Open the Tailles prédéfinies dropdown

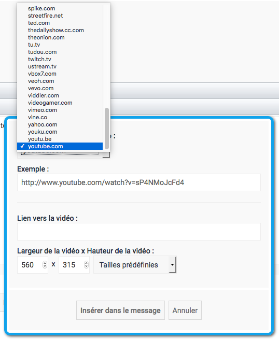coord(135,265)
